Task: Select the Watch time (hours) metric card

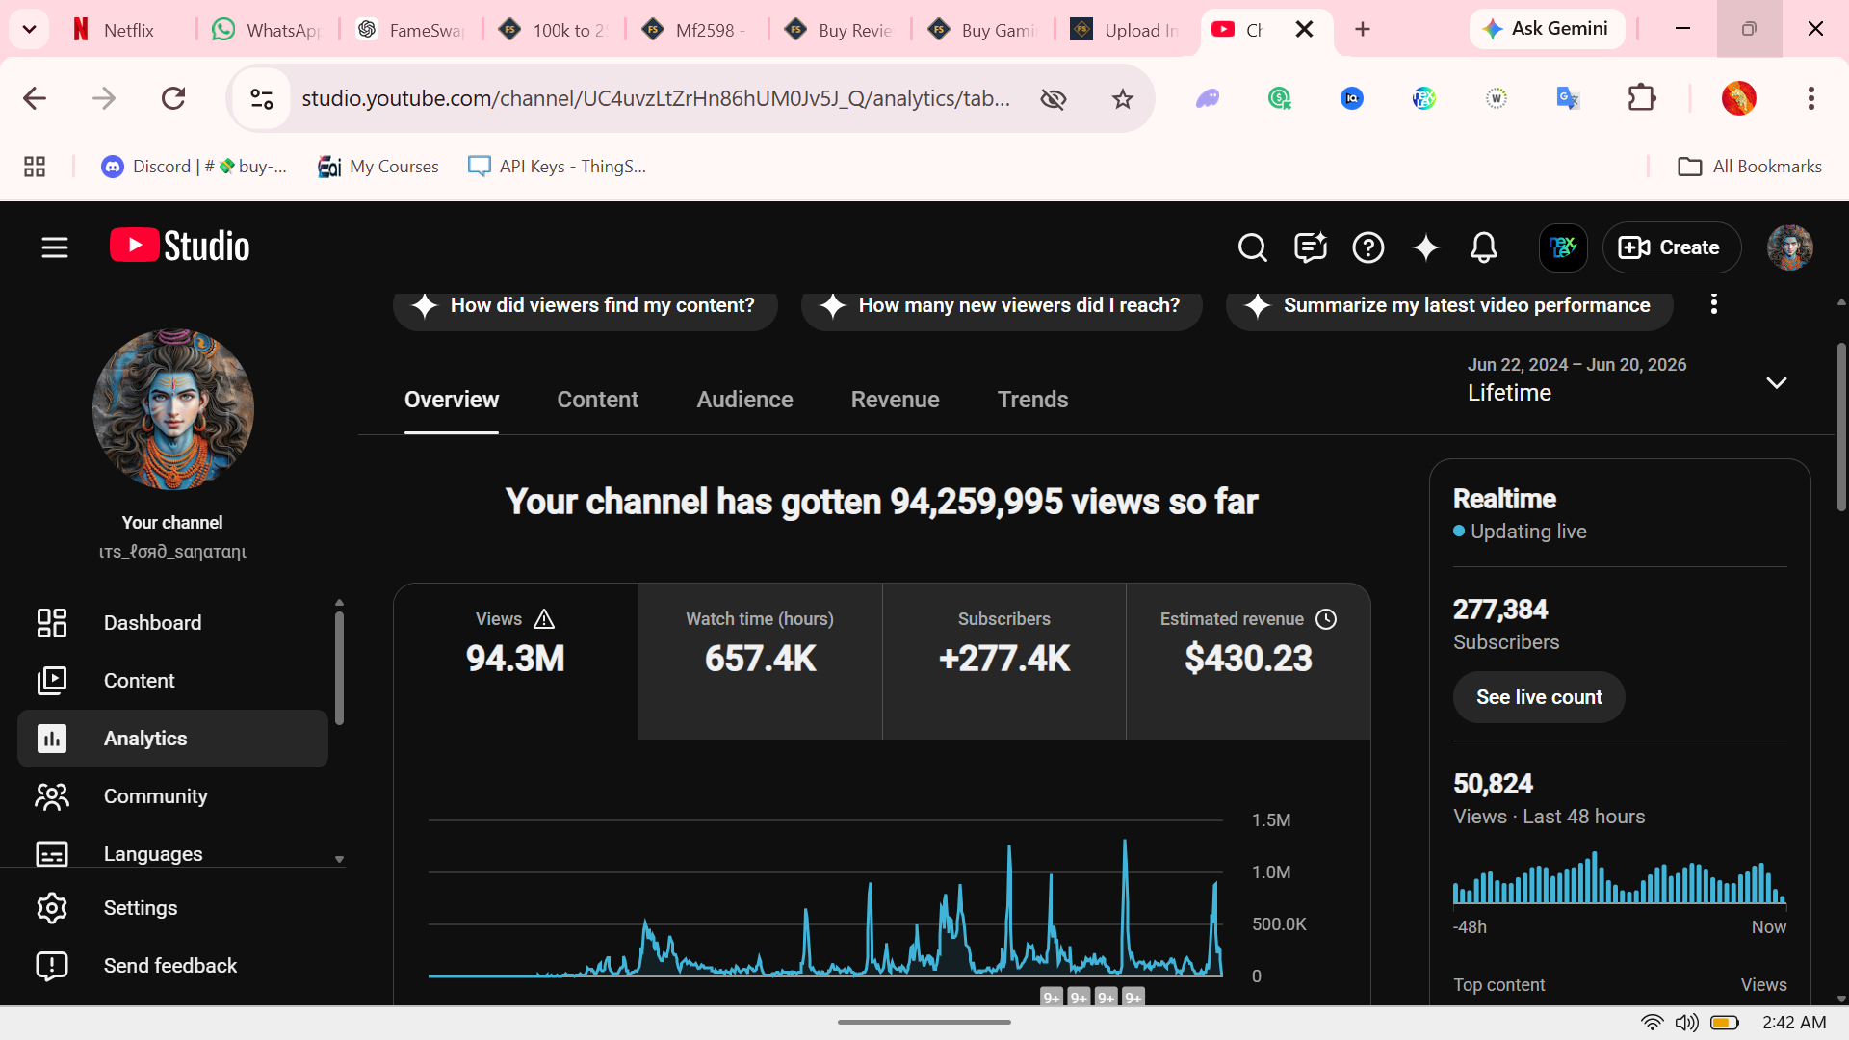Action: [x=760, y=662]
